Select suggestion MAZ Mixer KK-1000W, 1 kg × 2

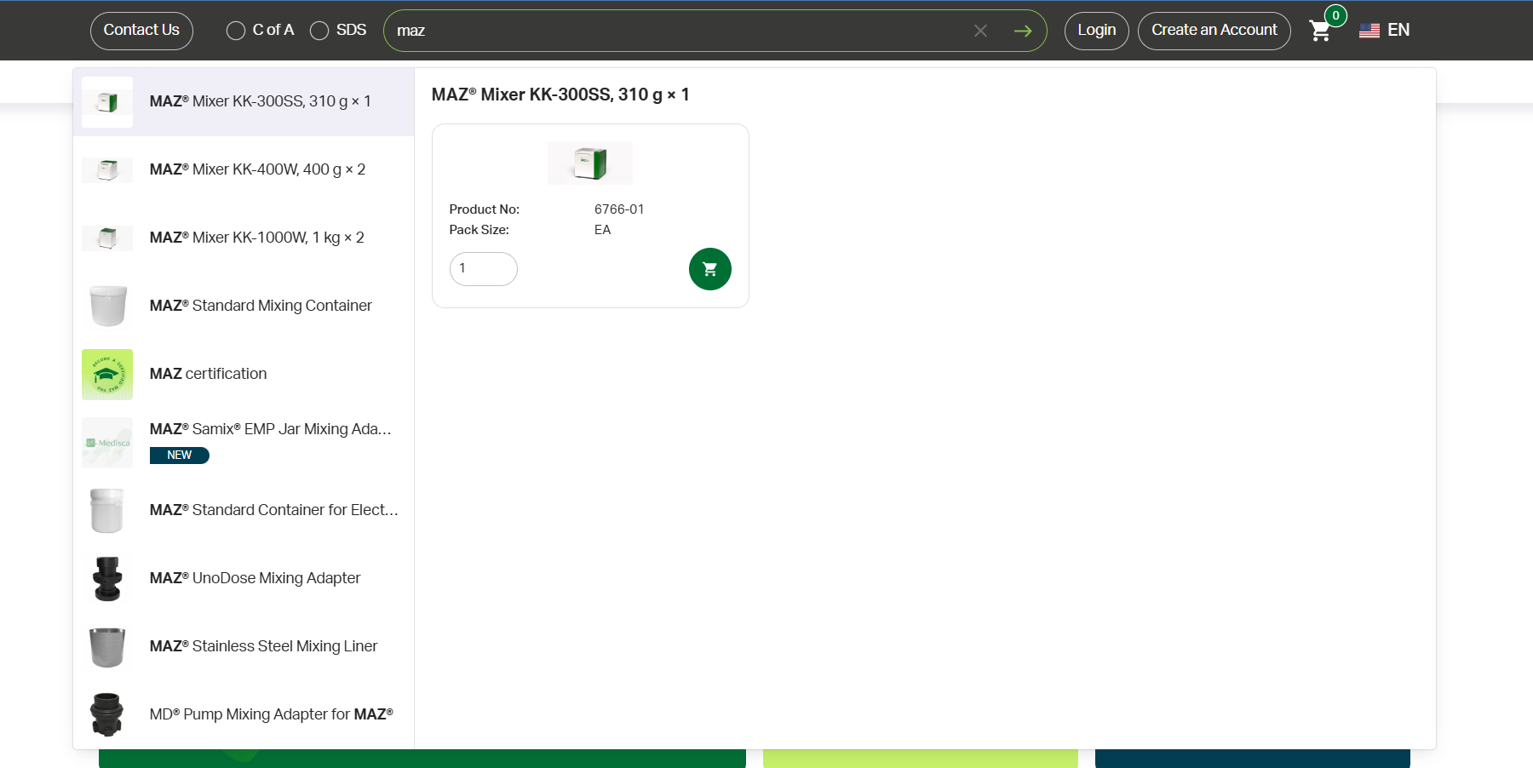click(244, 238)
